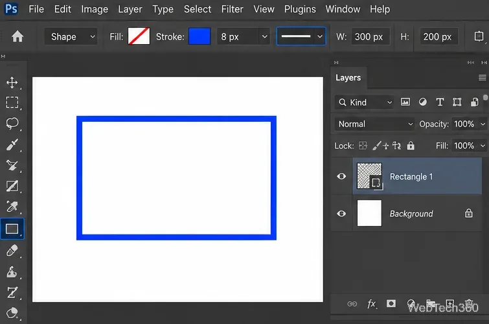Image resolution: width=489 pixels, height=324 pixels.
Task: Open the Edit menu
Action: pyautogui.click(x=62, y=9)
